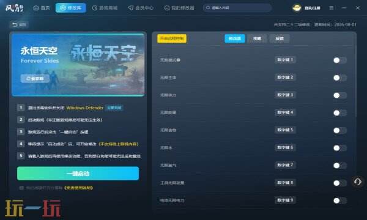Check the agreement checkbox below launch button

click(x=21, y=188)
